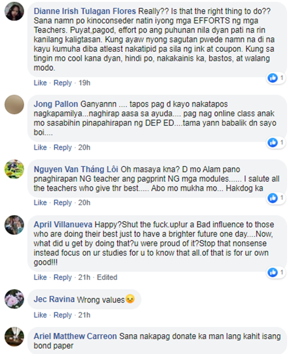Open Dianne Irish Tulagan Flores' profile picture
This screenshot has height=354, width=304.
14,11
